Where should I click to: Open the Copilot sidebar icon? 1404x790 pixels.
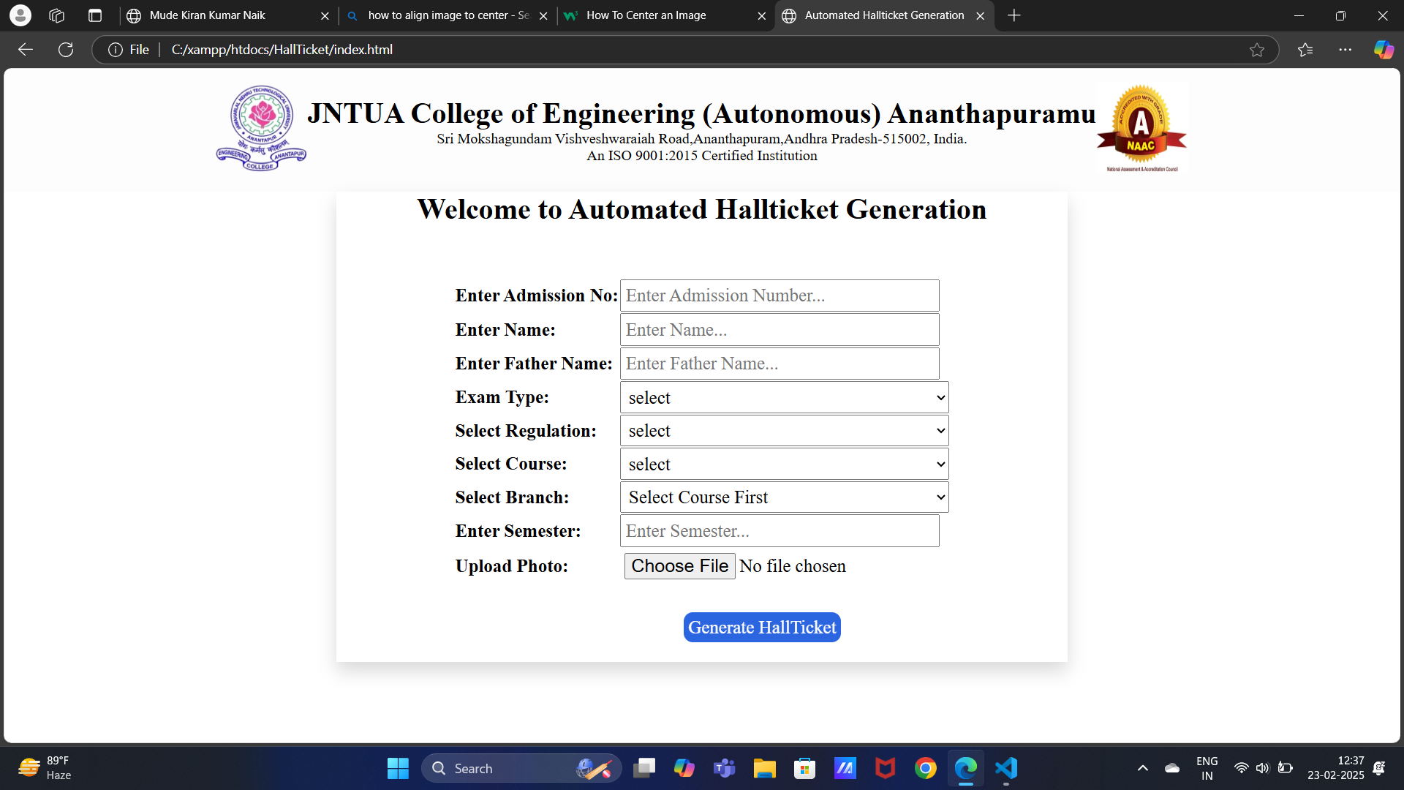pos(1383,50)
